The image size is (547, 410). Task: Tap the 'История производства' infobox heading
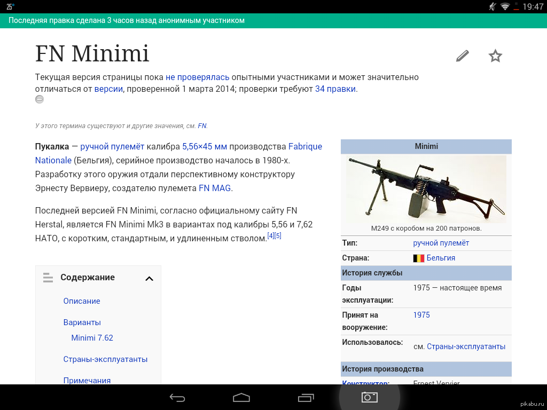point(426,369)
